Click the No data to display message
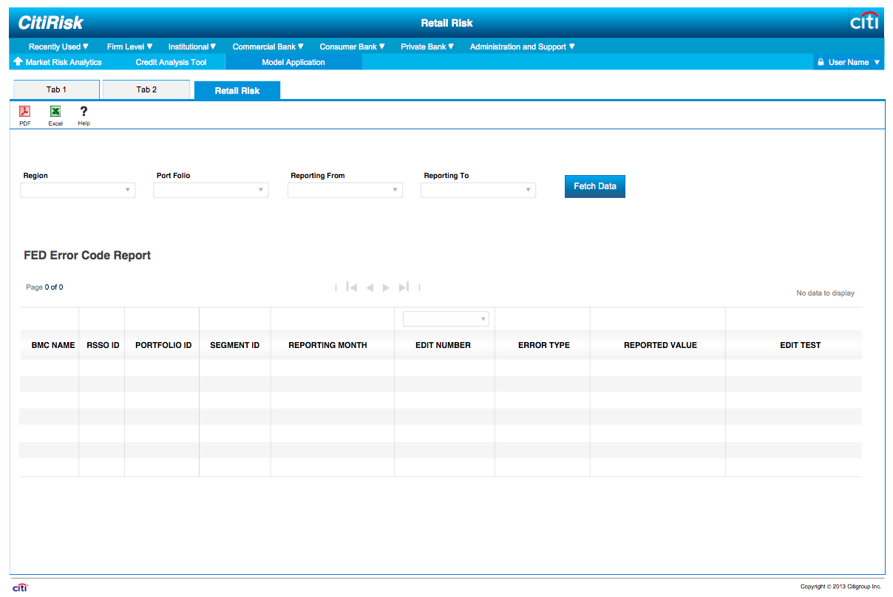The height and width of the screenshot is (597, 893). coord(825,293)
